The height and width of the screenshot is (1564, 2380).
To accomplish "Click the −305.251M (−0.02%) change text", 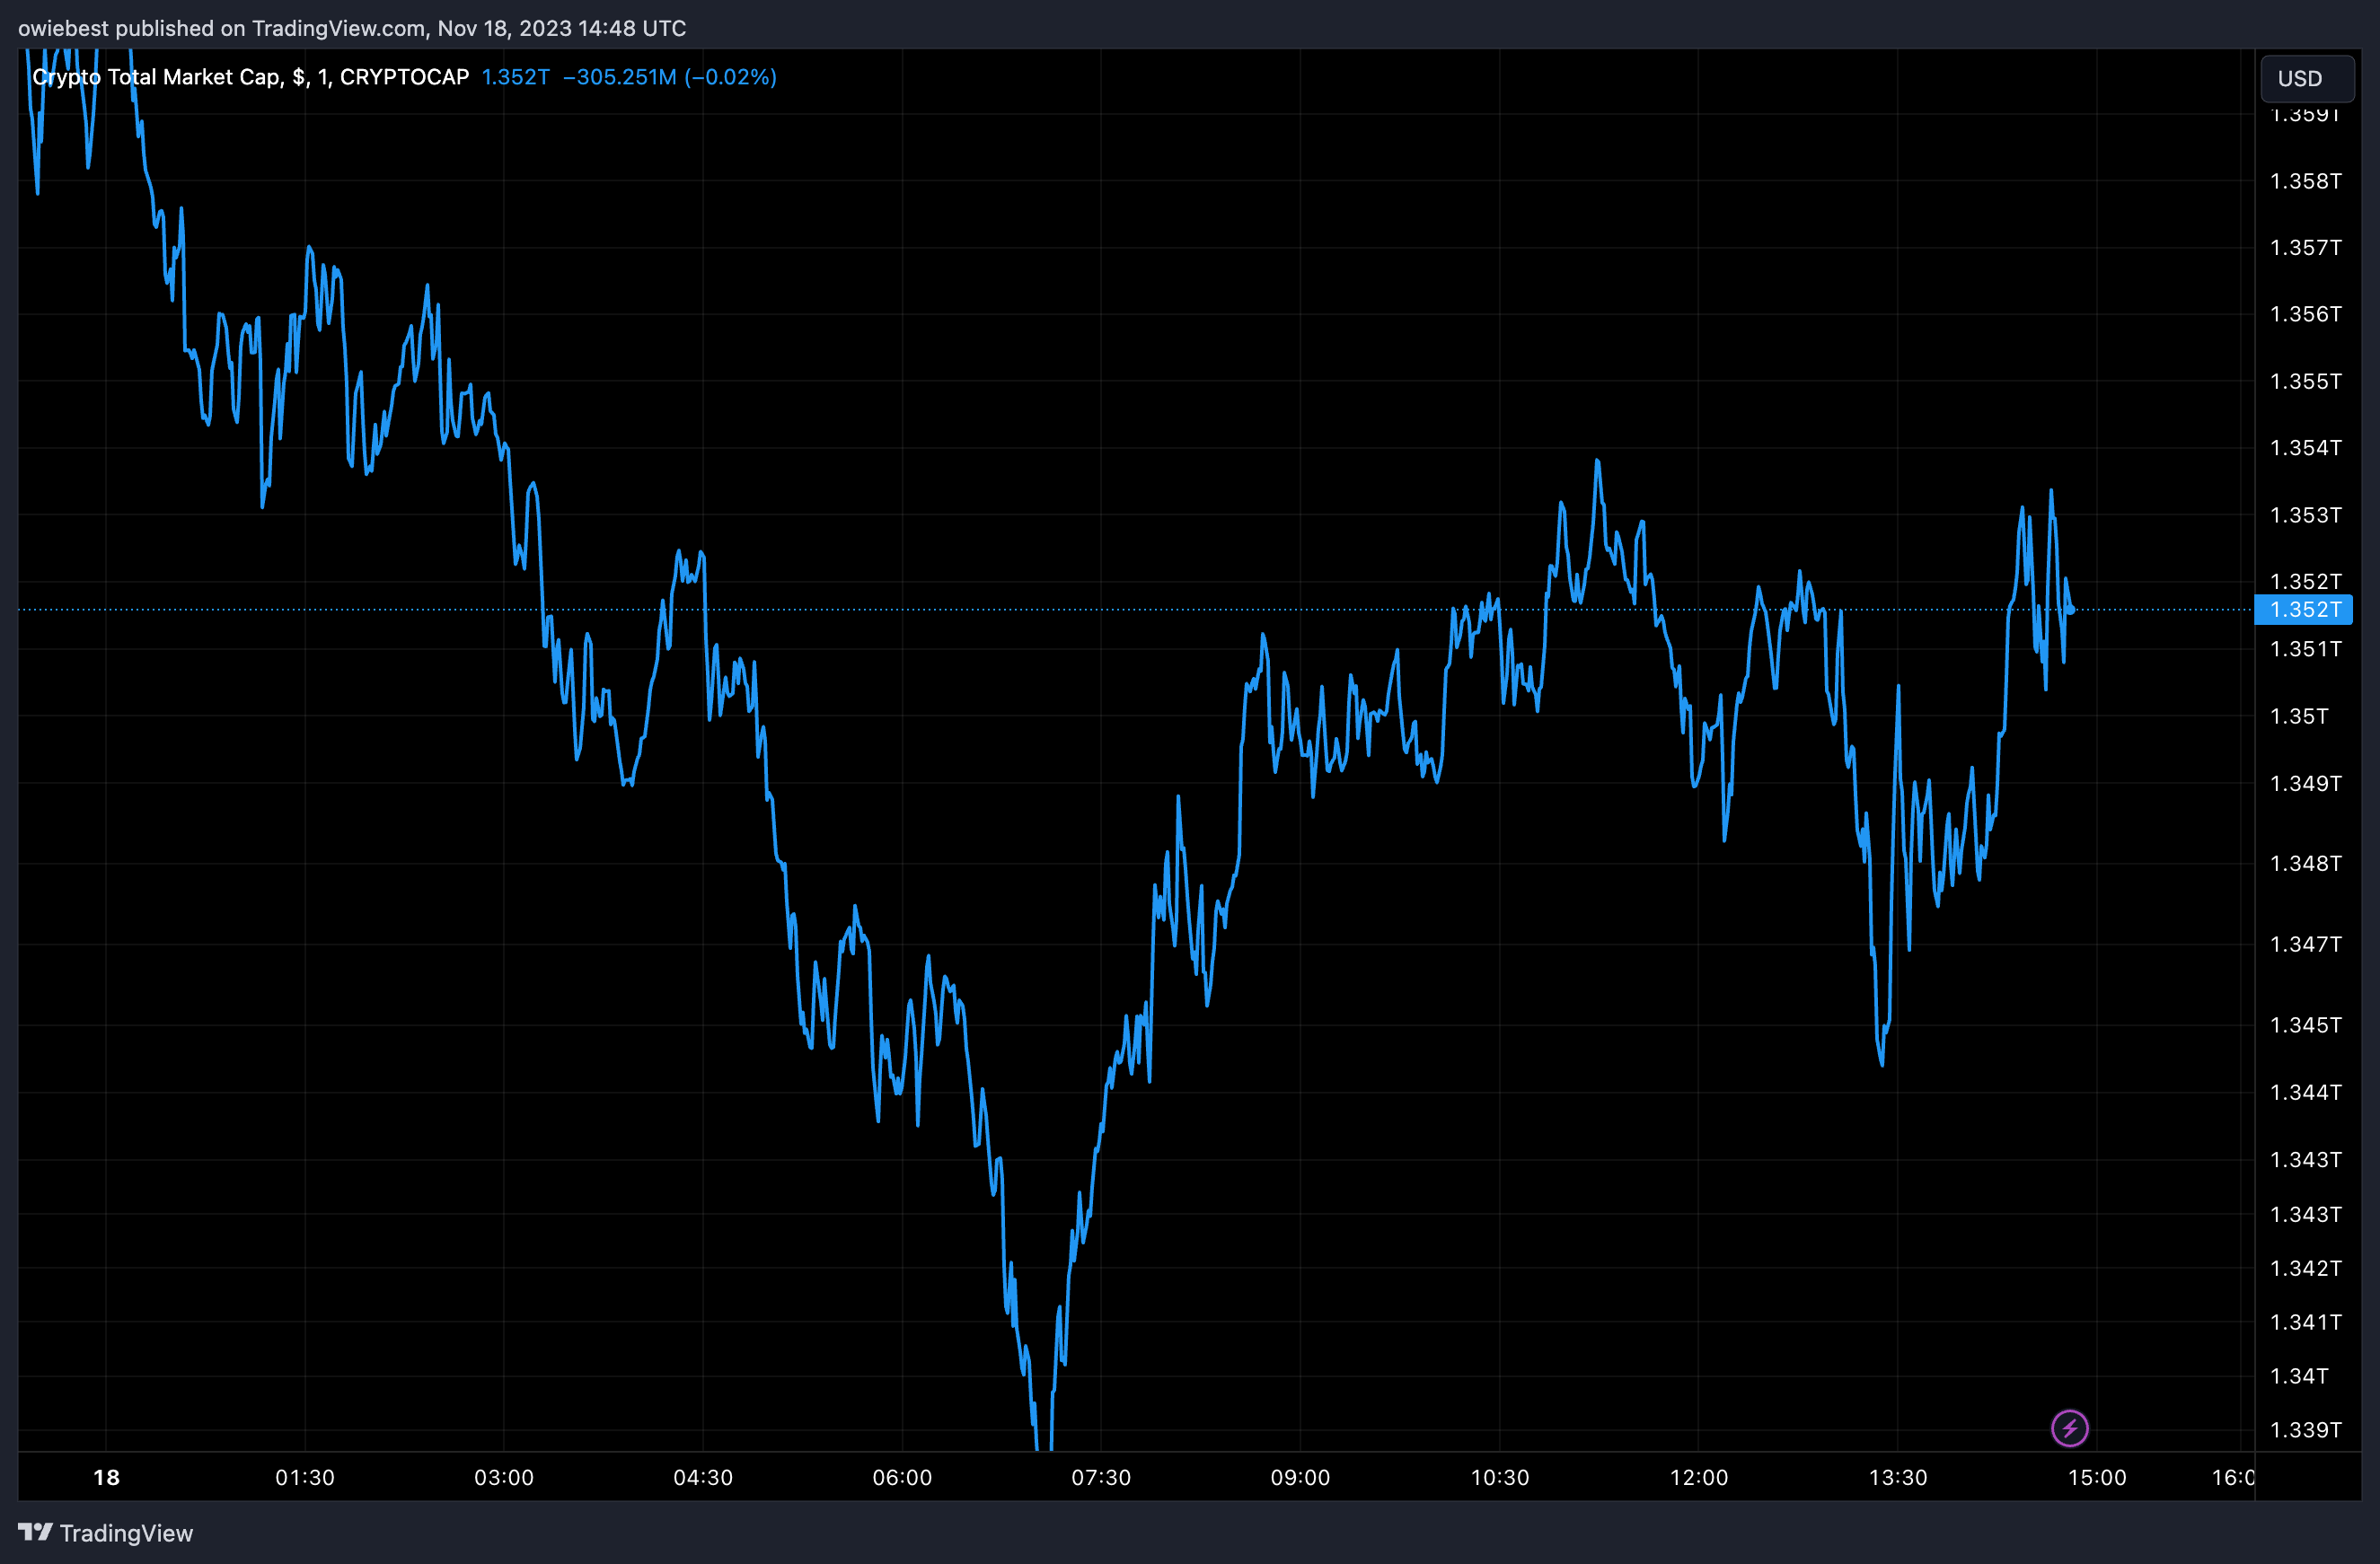I will [669, 77].
